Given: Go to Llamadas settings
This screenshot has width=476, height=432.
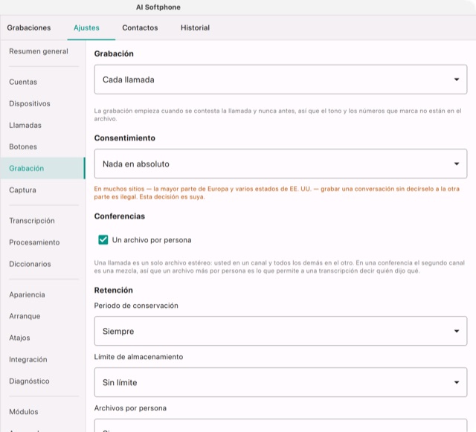Looking at the screenshot, I should [x=25, y=125].
